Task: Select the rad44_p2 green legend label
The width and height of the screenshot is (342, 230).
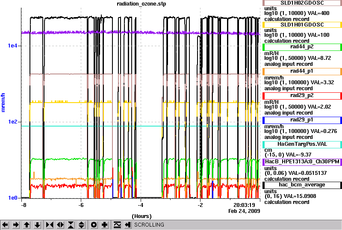Action: point(302,47)
